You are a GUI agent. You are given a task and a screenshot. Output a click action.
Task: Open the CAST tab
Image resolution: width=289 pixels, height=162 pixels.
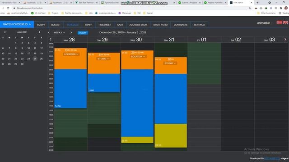click(120, 25)
